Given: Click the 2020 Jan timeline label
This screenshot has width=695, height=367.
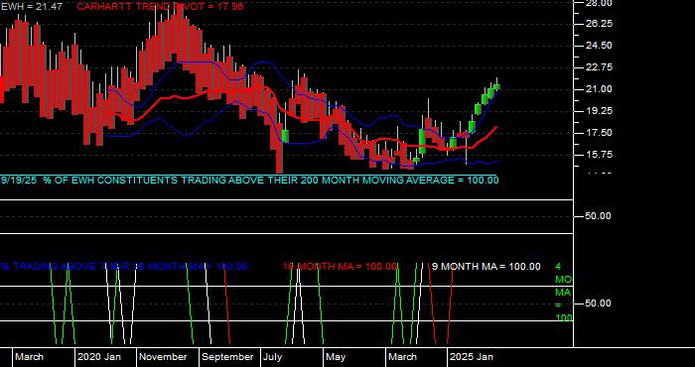Looking at the screenshot, I should [99, 357].
